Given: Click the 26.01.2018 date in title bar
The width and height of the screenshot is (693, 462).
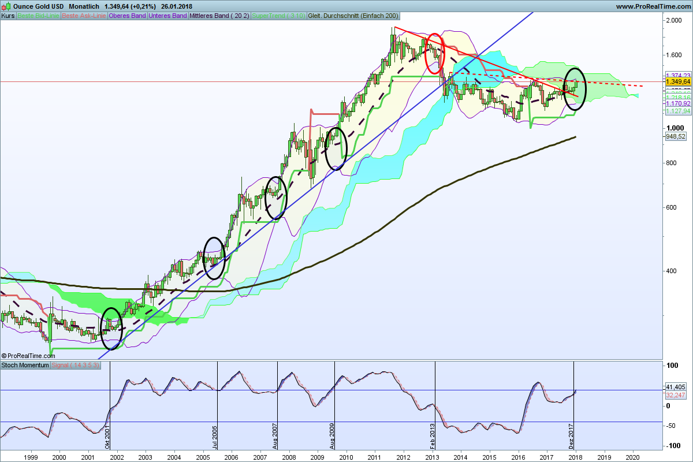Looking at the screenshot, I should click(x=178, y=6).
